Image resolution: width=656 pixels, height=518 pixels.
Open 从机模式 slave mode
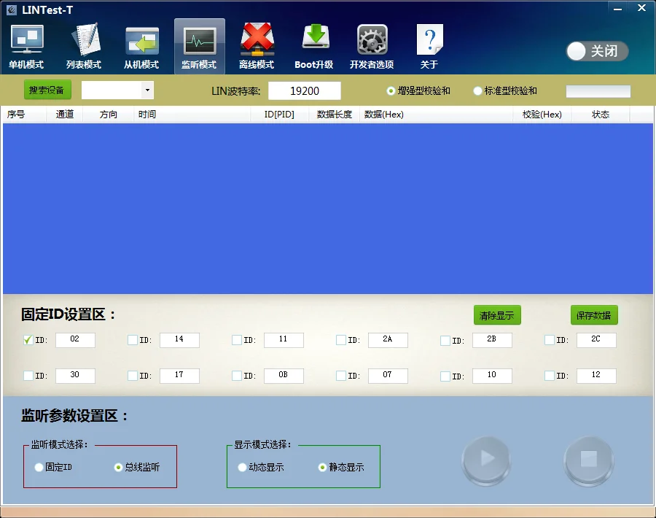(x=141, y=47)
